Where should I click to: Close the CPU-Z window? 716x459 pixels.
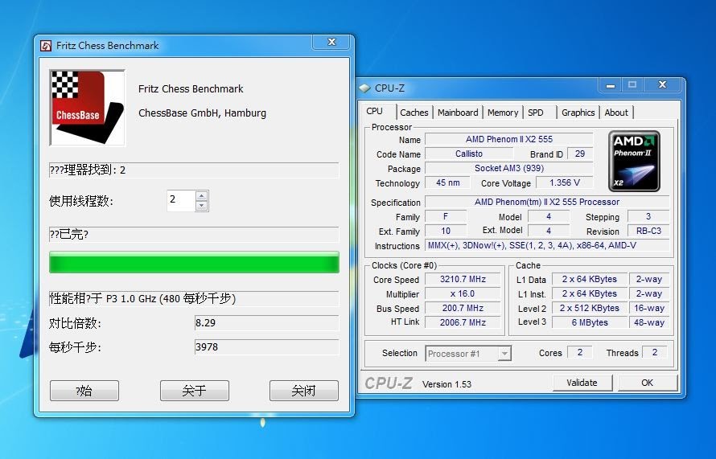click(x=663, y=85)
